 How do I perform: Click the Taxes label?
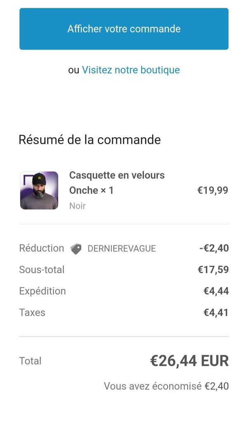coord(32,312)
